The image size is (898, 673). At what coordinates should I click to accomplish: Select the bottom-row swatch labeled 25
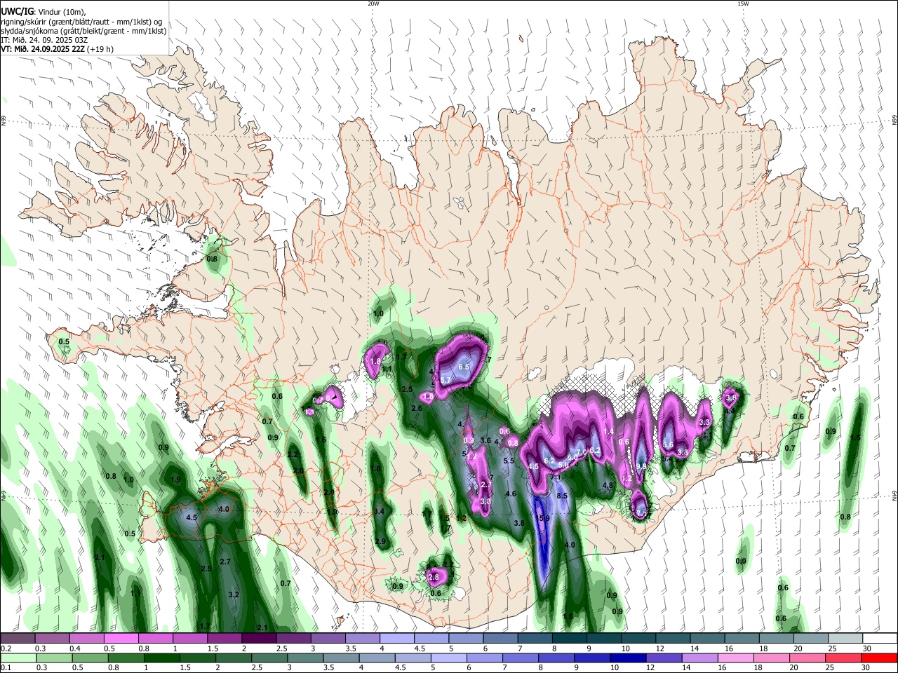(843, 658)
